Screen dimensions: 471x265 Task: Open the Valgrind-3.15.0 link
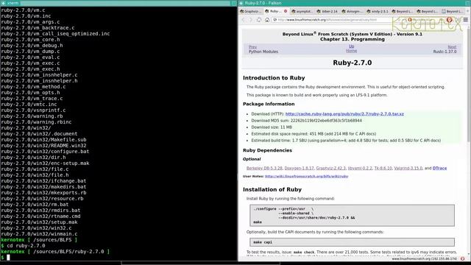pyautogui.click(x=408, y=169)
